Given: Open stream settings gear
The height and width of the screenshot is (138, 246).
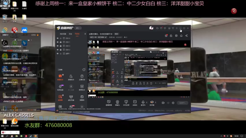Looking at the screenshot, I should pos(173,103).
